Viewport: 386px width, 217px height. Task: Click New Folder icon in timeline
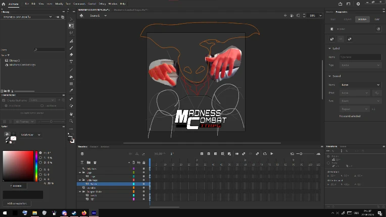[88, 162]
